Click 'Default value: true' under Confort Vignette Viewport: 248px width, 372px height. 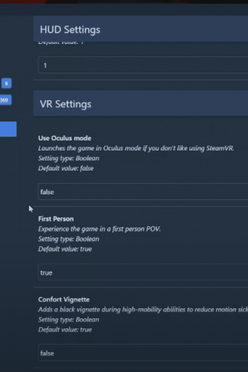[x=65, y=329]
